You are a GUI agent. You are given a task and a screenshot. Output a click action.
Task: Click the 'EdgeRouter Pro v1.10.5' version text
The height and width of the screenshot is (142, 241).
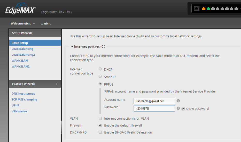(57, 12)
